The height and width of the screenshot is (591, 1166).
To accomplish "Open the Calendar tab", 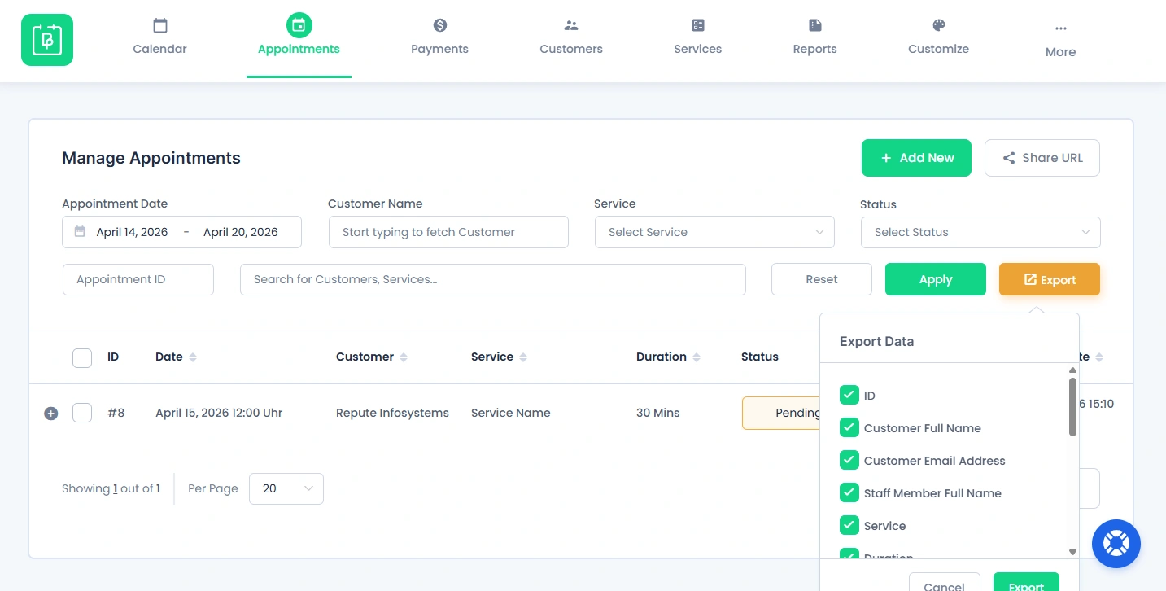I will 160,38.
